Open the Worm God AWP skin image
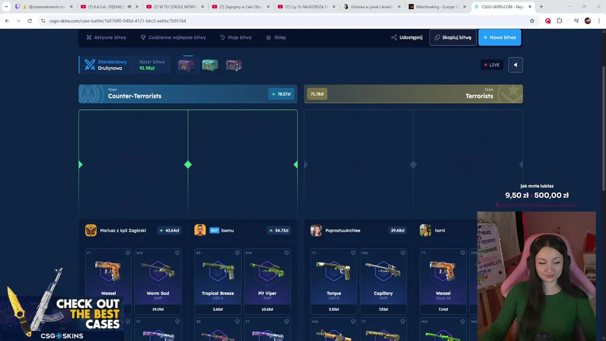This screenshot has width=606, height=341. coord(158,271)
